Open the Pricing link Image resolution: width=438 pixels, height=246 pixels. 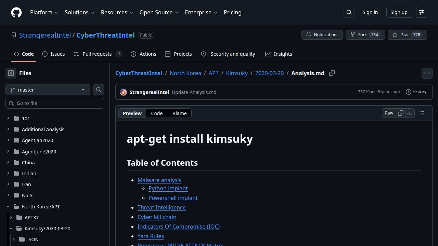(x=233, y=12)
